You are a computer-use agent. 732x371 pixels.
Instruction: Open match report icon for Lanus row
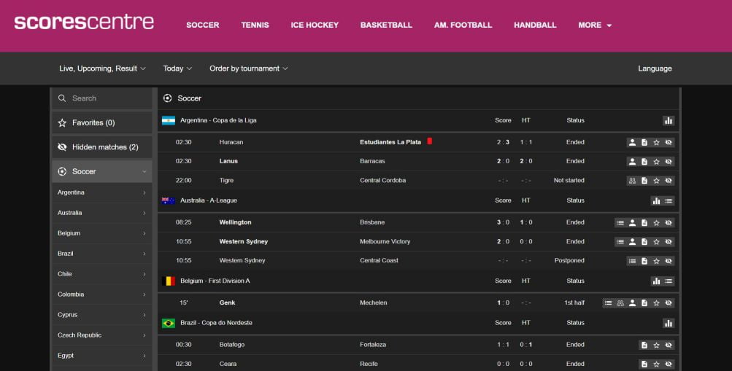tap(644, 162)
